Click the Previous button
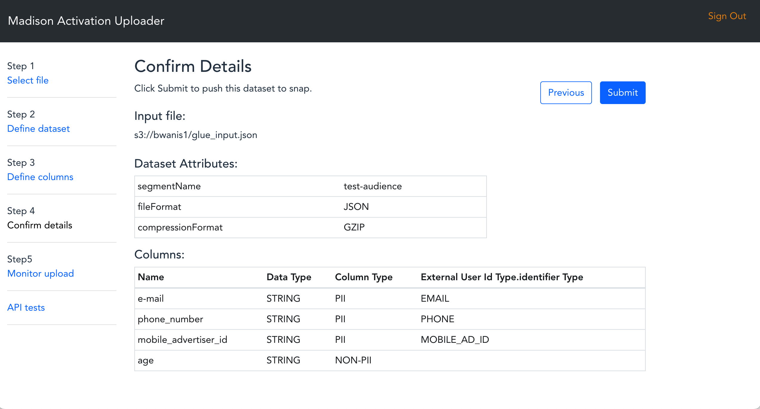 [566, 93]
